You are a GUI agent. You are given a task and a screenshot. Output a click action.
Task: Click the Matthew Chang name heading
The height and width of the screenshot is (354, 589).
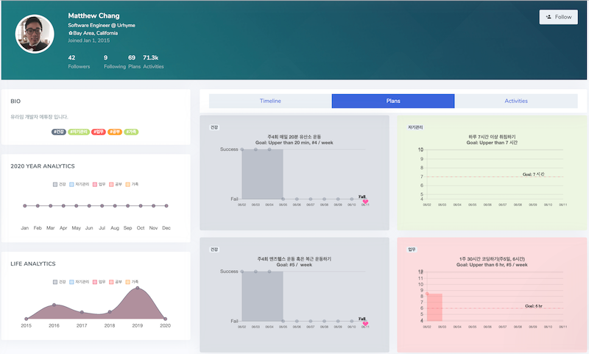(x=94, y=15)
